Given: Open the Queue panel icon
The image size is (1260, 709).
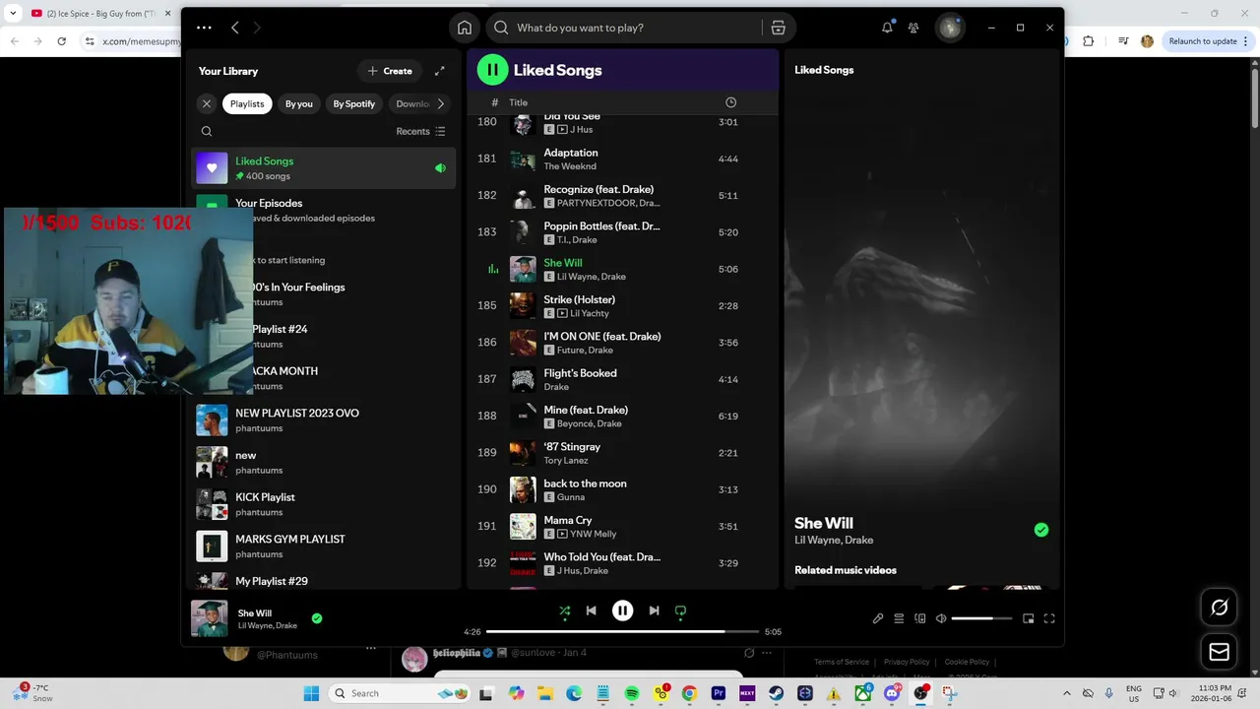Looking at the screenshot, I should point(899,618).
